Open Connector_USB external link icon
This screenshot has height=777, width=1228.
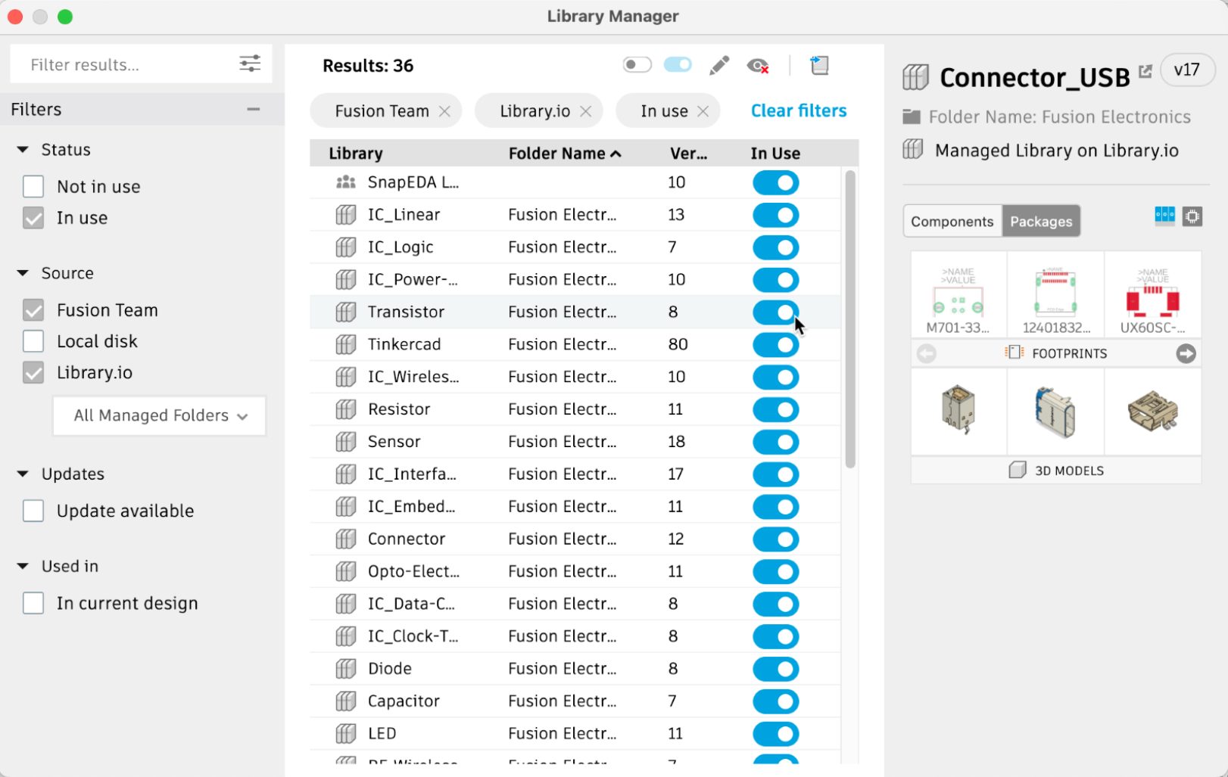pos(1145,71)
